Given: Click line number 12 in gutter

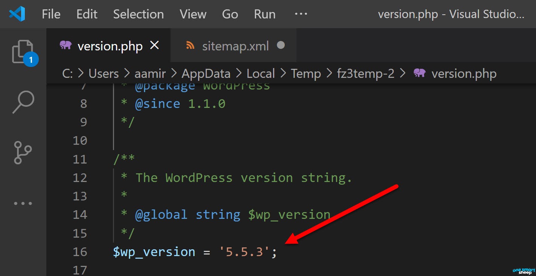Looking at the screenshot, I should coord(80,177).
